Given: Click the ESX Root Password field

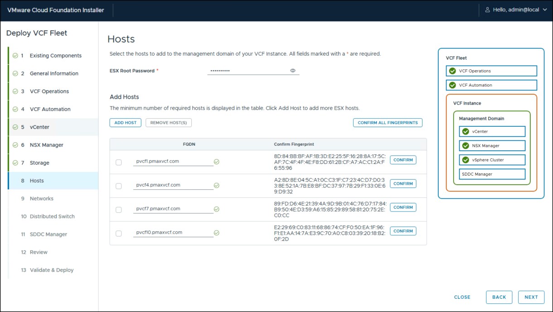Looking at the screenshot, I should [x=253, y=71].
